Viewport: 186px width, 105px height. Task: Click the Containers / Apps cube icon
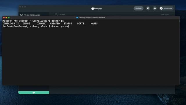point(22,15)
